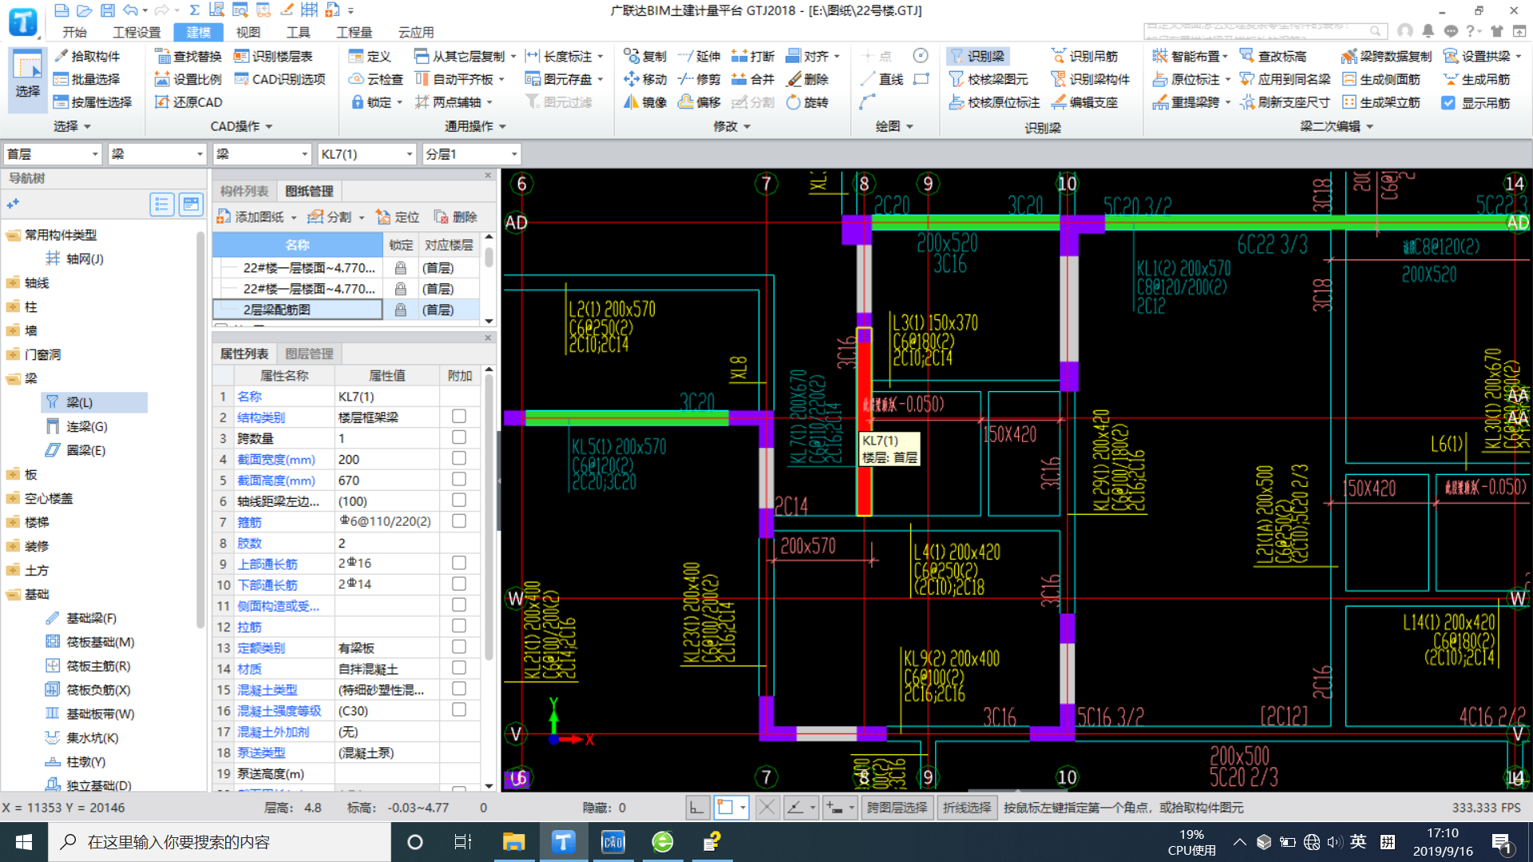Tick the 箍筋 attachment checkbox
The image size is (1533, 862).
tap(459, 521)
